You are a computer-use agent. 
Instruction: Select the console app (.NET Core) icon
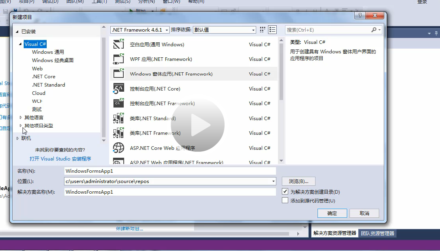tap(119, 89)
